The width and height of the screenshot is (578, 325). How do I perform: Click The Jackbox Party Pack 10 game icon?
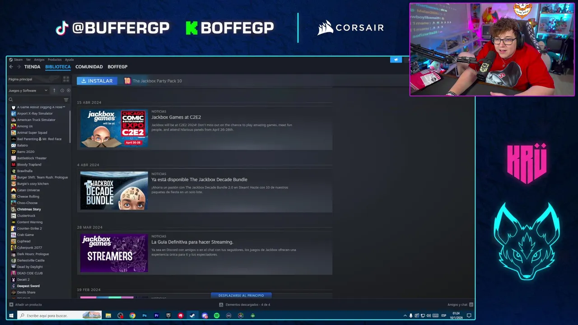click(127, 81)
